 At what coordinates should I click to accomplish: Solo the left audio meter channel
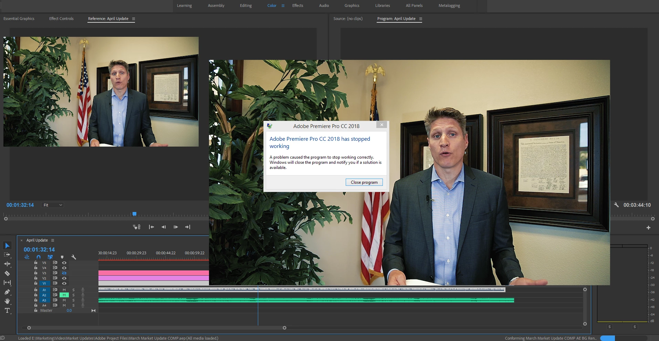pyautogui.click(x=609, y=327)
